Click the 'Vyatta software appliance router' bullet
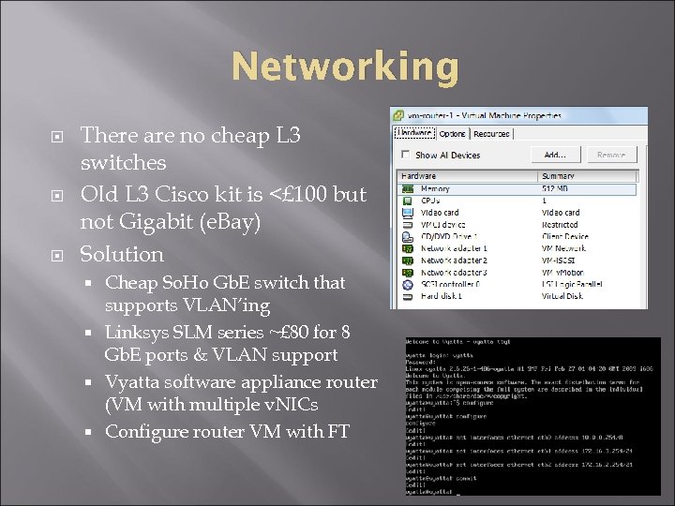Screen dimensions: 675x506 click(241, 394)
